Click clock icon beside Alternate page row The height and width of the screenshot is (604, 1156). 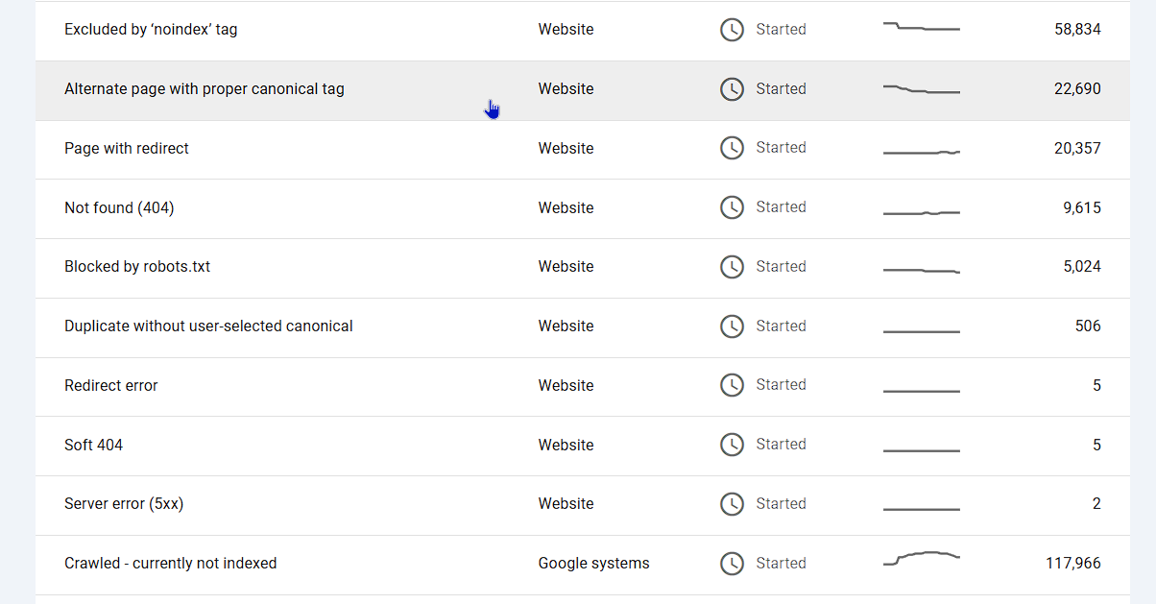732,89
